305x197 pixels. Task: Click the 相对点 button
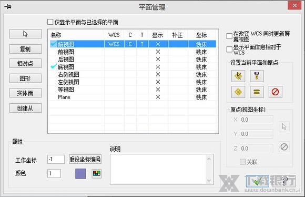[25, 63]
